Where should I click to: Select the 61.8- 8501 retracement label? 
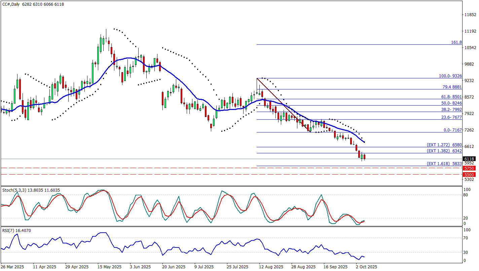pos(451,97)
